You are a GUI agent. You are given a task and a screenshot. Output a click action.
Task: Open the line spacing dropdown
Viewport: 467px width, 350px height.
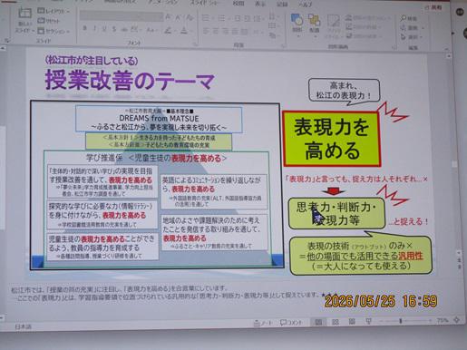(258, 19)
